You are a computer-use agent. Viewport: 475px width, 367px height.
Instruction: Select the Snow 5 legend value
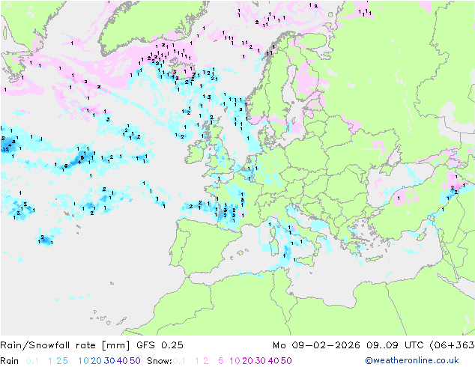pos(221,361)
